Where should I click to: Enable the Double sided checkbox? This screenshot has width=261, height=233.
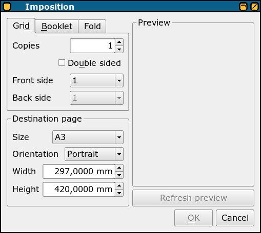62,63
